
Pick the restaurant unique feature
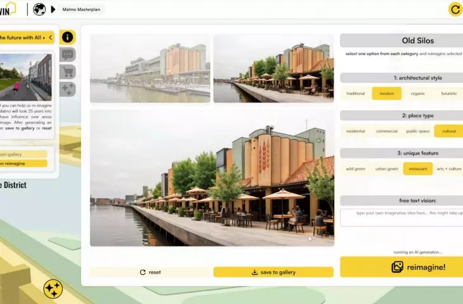(418, 169)
